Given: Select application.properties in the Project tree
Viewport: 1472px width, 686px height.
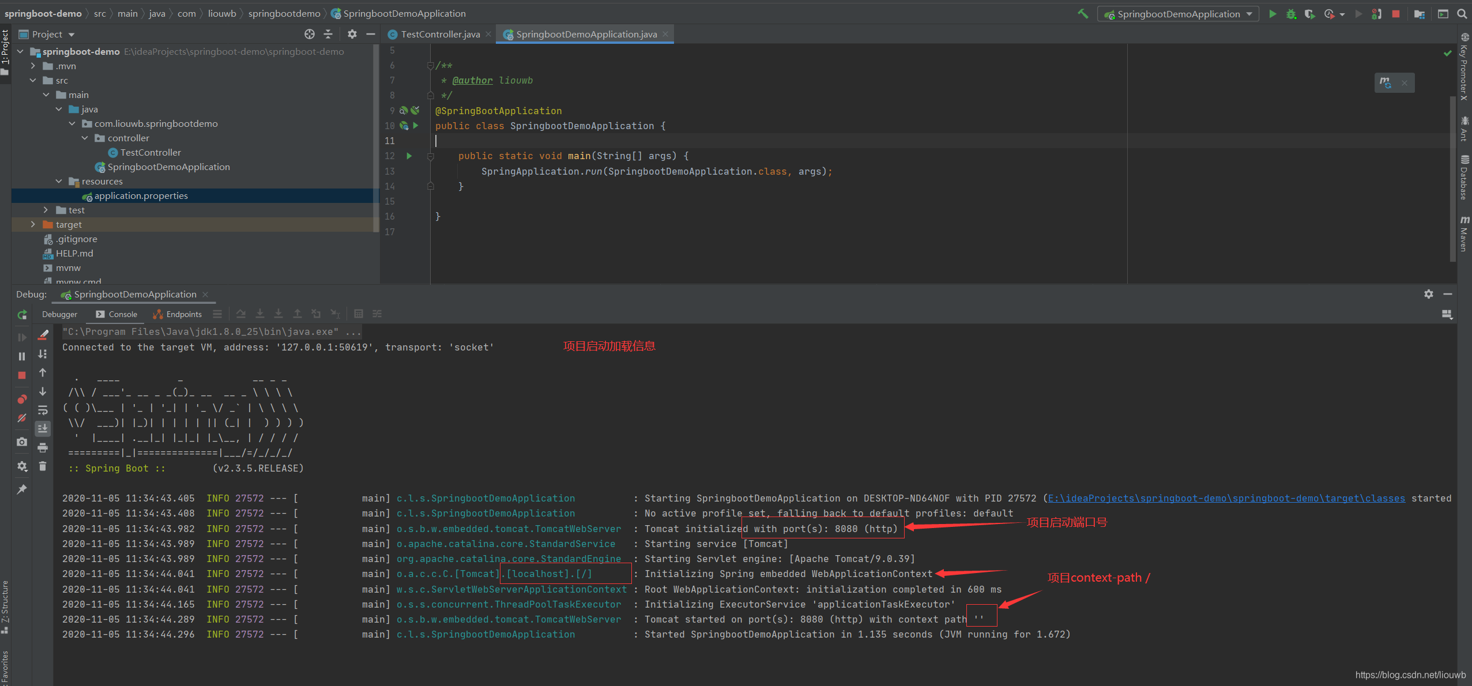Looking at the screenshot, I should pyautogui.click(x=141, y=195).
